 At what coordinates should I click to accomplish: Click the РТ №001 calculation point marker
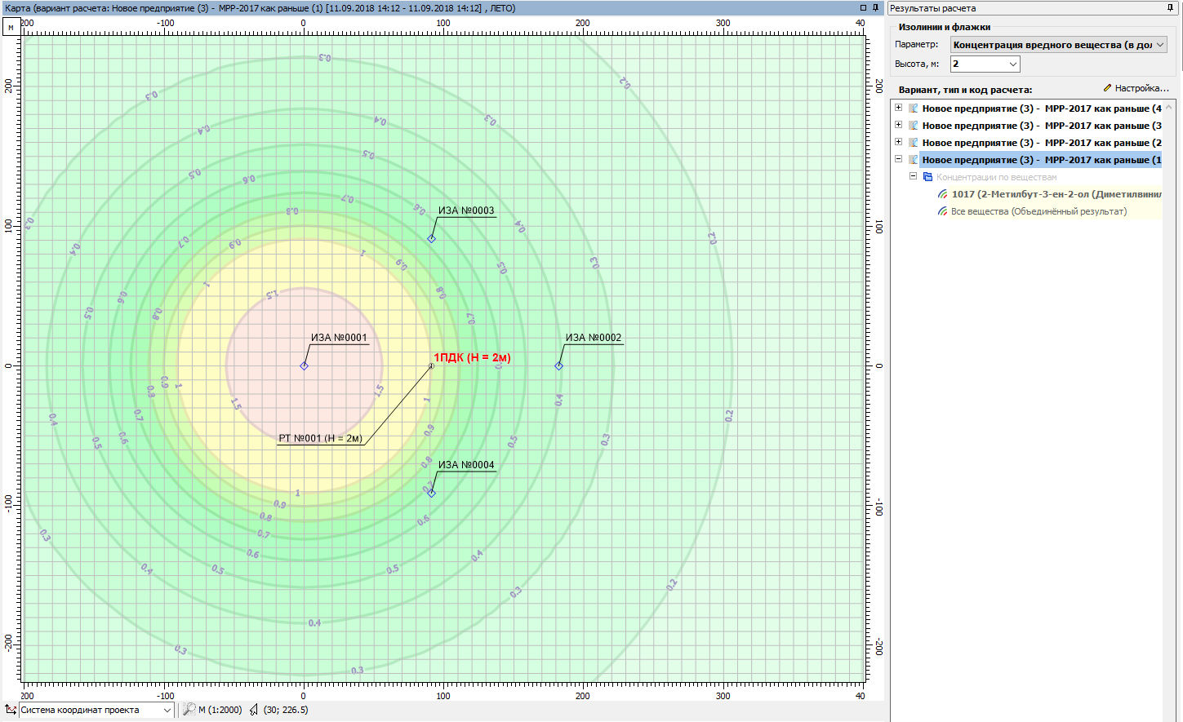431,366
